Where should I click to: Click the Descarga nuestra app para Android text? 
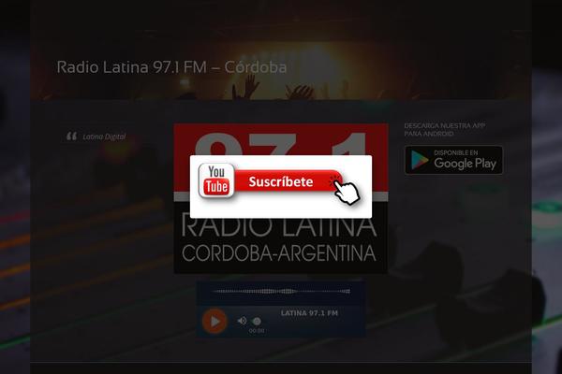click(444, 130)
